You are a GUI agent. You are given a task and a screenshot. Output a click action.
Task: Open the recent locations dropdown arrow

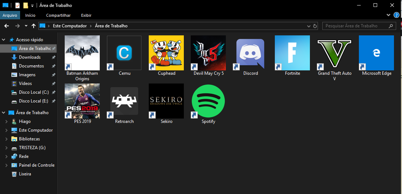[x=26, y=26]
